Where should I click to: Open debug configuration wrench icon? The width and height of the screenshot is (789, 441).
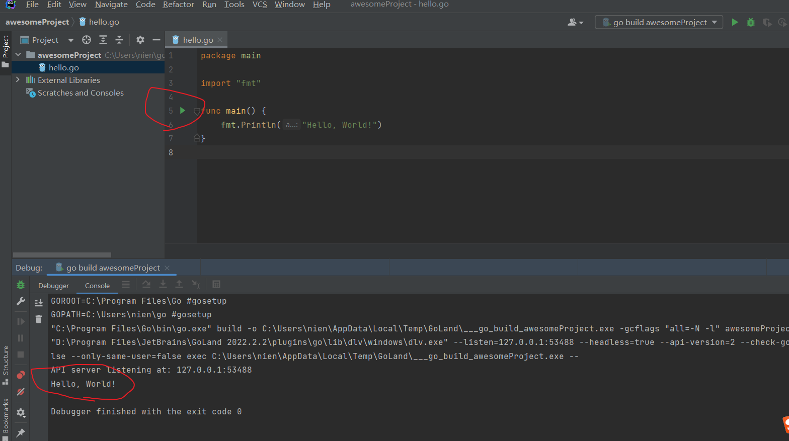coord(21,301)
